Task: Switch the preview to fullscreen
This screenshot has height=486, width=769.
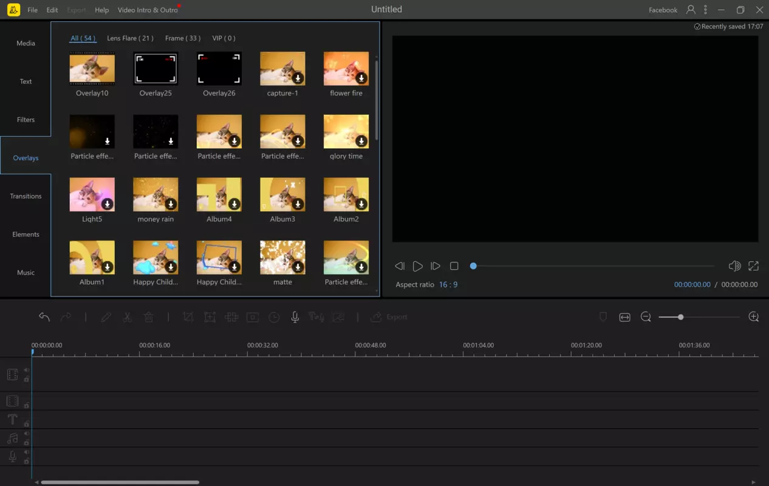Action: coord(753,266)
